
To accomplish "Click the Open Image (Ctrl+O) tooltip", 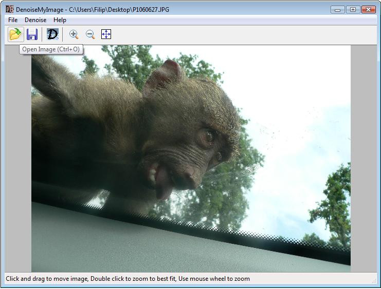I will [51, 49].
